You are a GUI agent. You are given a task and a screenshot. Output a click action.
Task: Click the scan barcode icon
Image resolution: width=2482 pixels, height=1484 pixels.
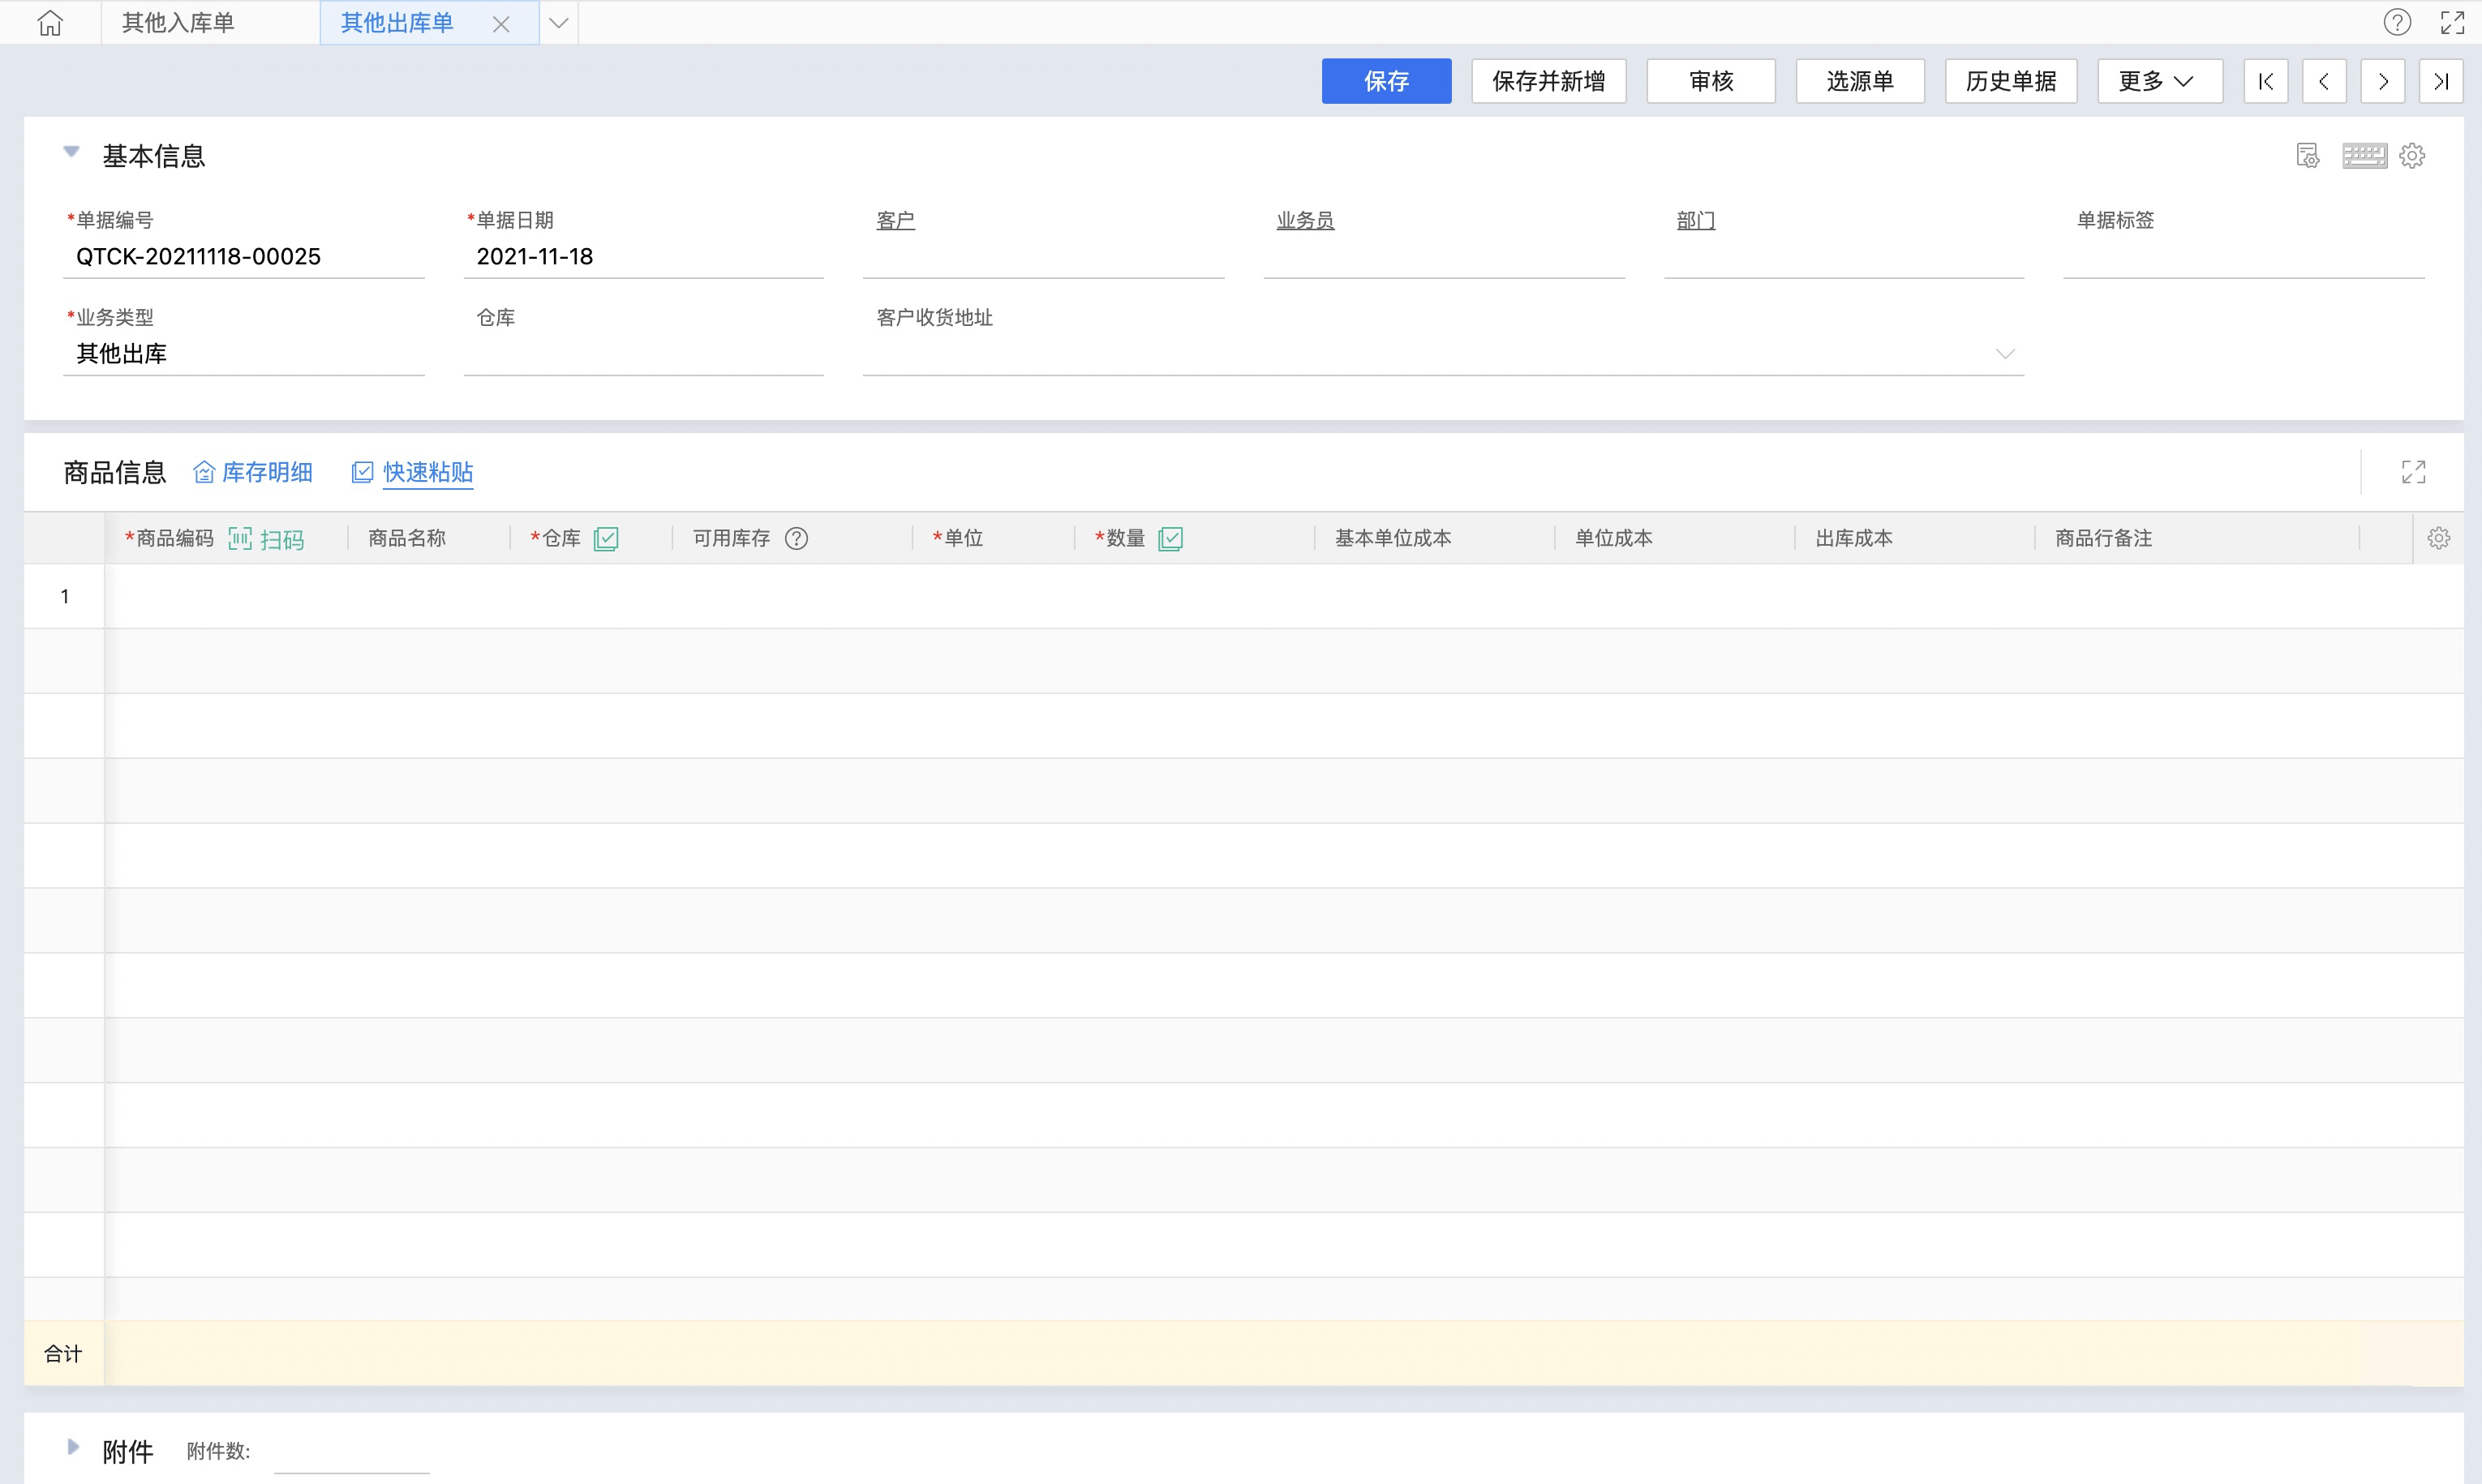[240, 539]
